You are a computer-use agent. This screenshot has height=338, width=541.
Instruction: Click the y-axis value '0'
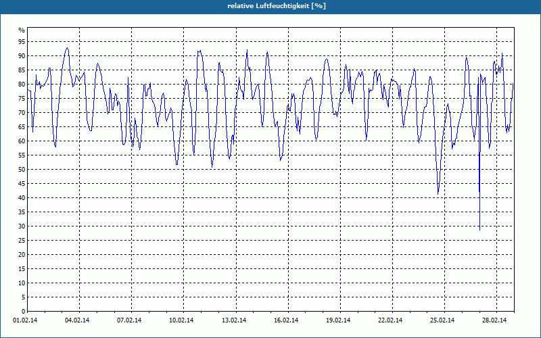24,312
